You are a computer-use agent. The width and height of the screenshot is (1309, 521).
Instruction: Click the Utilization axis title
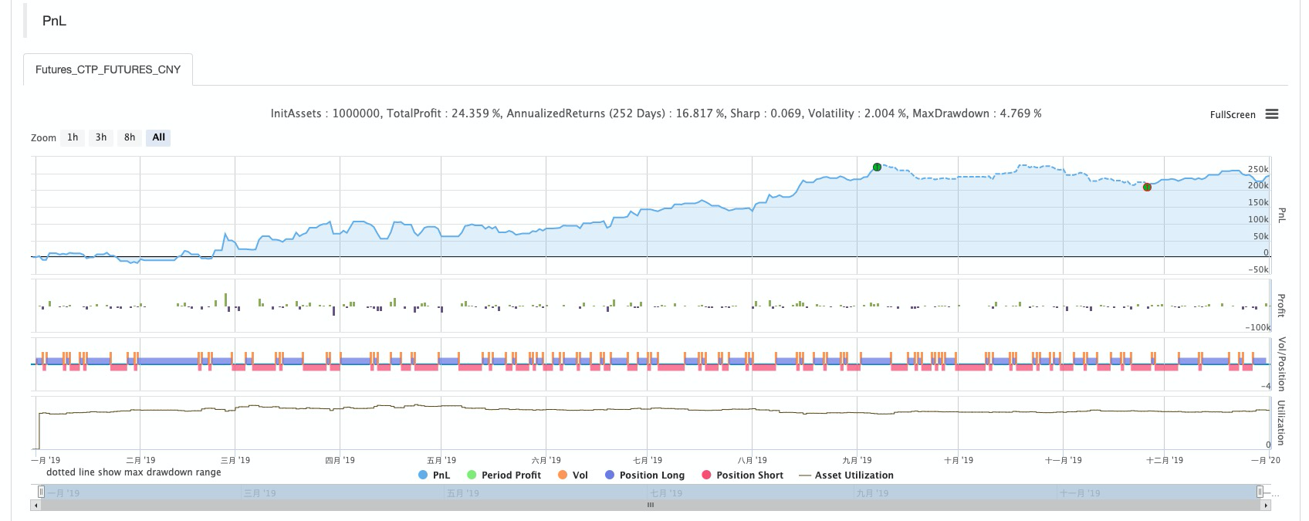click(1281, 422)
